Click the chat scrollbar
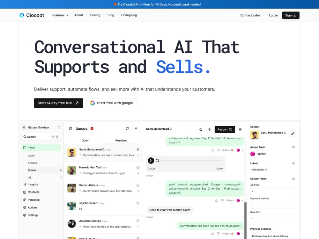Image resolution: width=319 pixels, height=239 pixels. pos(245,221)
